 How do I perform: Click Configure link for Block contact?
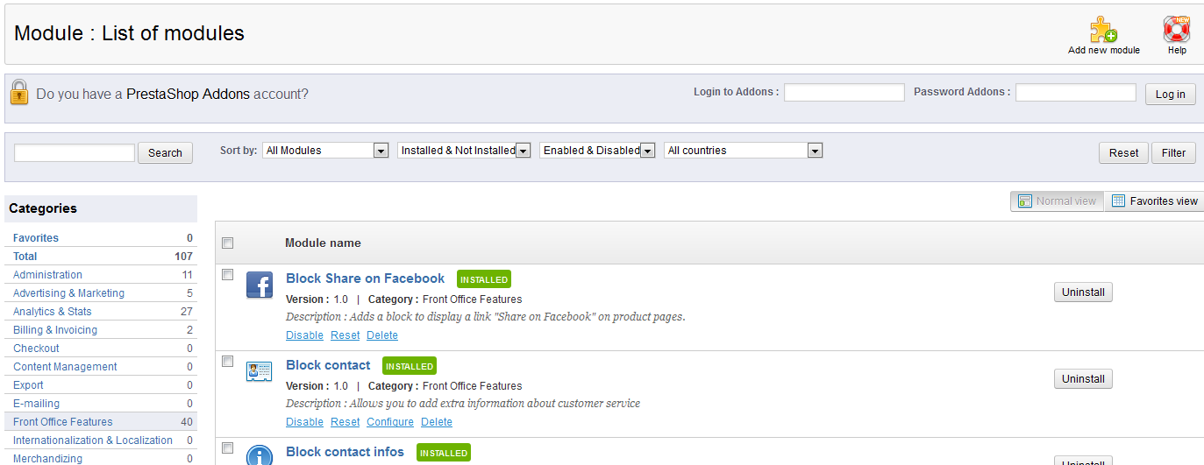390,422
